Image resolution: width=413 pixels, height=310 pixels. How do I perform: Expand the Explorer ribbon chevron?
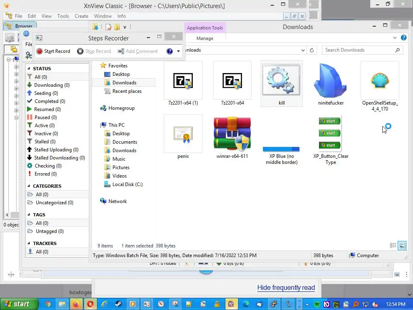tap(394, 38)
